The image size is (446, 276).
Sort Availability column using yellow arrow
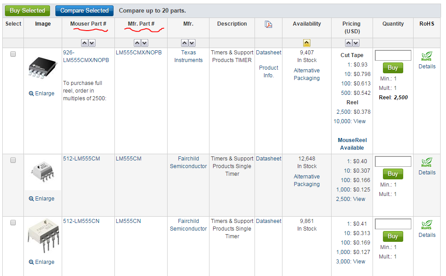[x=307, y=43]
